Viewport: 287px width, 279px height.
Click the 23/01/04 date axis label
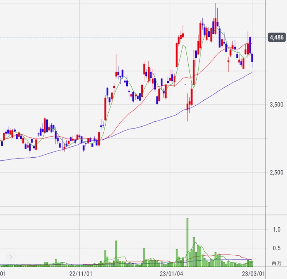pyautogui.click(x=171, y=274)
